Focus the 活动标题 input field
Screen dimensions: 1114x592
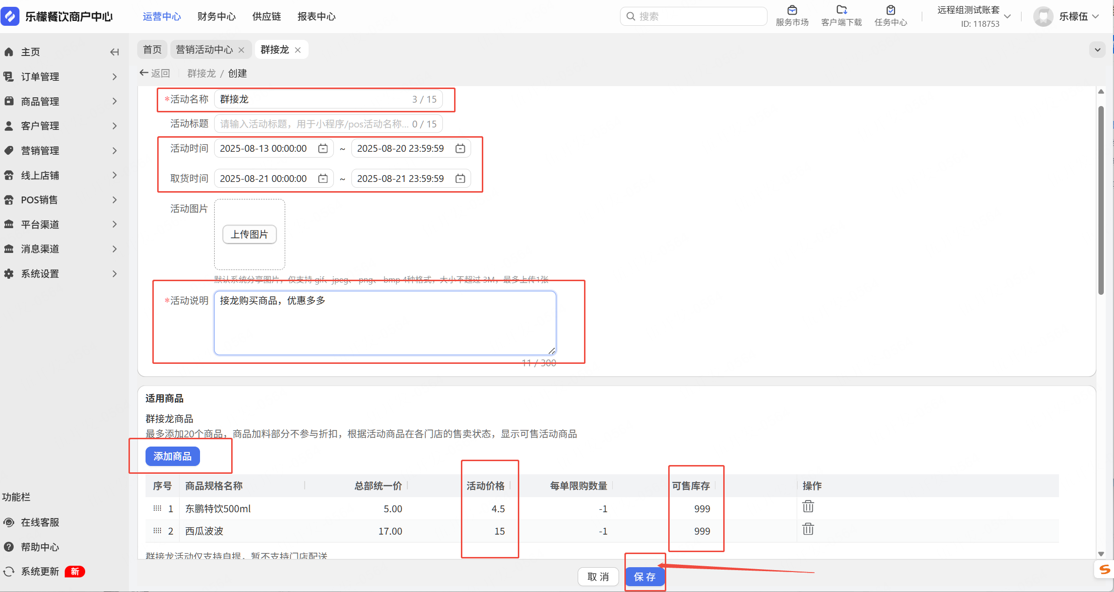click(x=314, y=125)
